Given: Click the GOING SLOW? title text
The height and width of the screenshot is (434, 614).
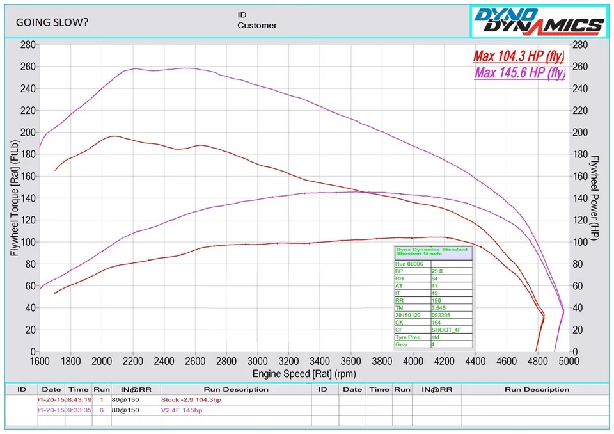Looking at the screenshot, I should tap(51, 22).
